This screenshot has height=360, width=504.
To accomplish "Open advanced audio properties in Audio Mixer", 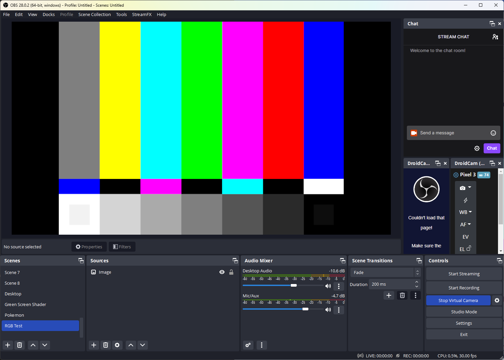I will (x=248, y=345).
